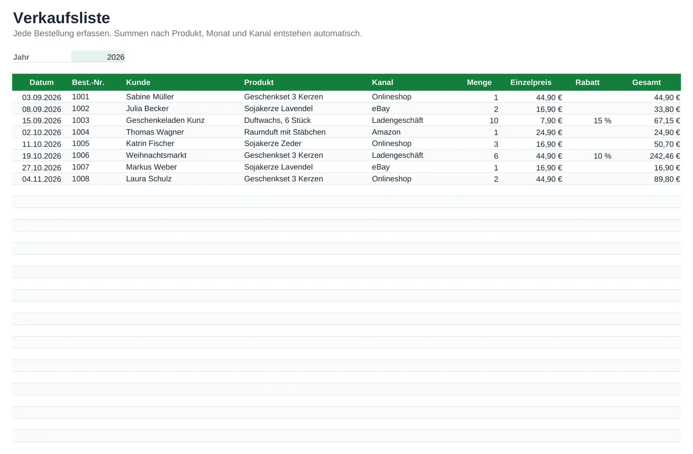Select customer Thomas Wagner
Image resolution: width=693 pixels, height=454 pixels.
click(x=155, y=132)
